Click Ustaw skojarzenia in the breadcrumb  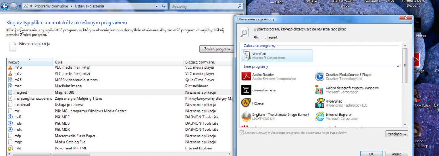[x=90, y=7]
